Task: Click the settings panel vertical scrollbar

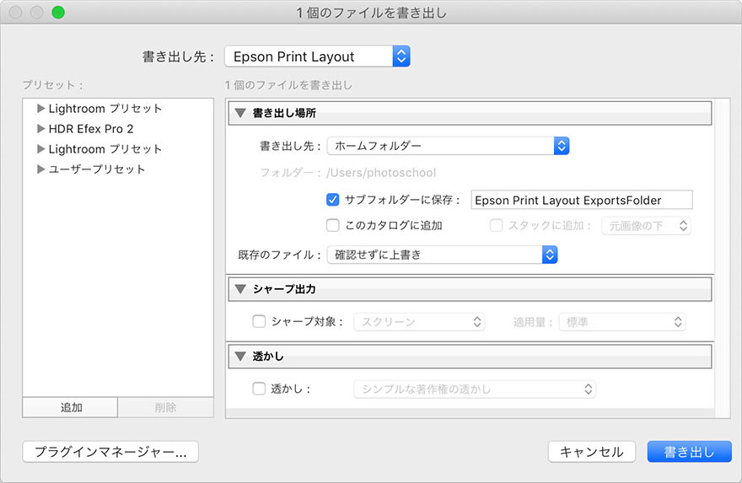Action: coord(722,258)
